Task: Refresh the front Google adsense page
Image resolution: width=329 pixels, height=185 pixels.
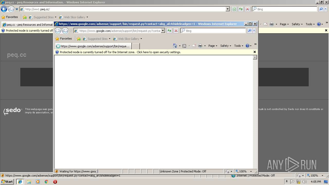Action: pyautogui.click(x=169, y=31)
